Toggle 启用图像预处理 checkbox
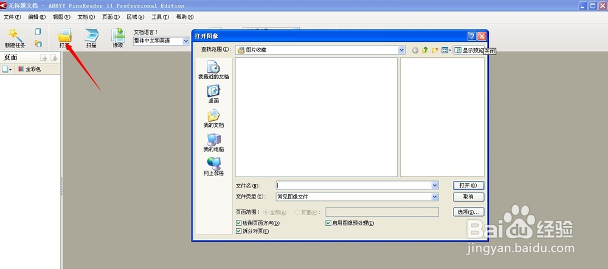This screenshot has width=608, height=269. coord(328,223)
